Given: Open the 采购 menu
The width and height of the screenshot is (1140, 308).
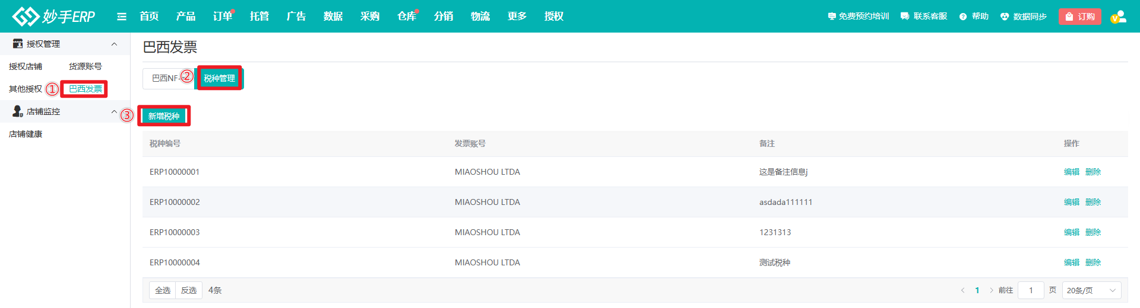Looking at the screenshot, I should (370, 17).
